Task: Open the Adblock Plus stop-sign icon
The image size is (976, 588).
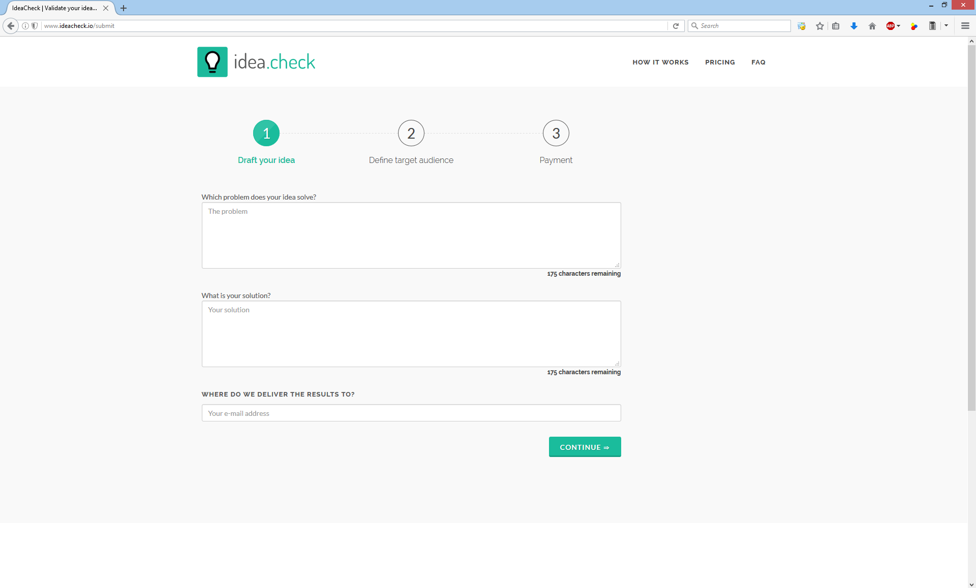Action: pyautogui.click(x=891, y=25)
